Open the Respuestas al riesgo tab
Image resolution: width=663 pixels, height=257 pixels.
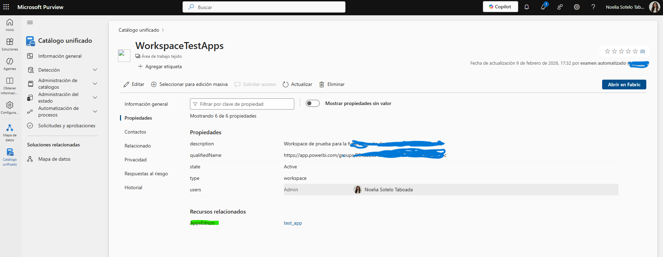pos(146,174)
